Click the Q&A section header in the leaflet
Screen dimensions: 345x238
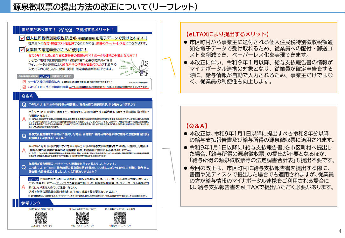[x=27, y=96]
